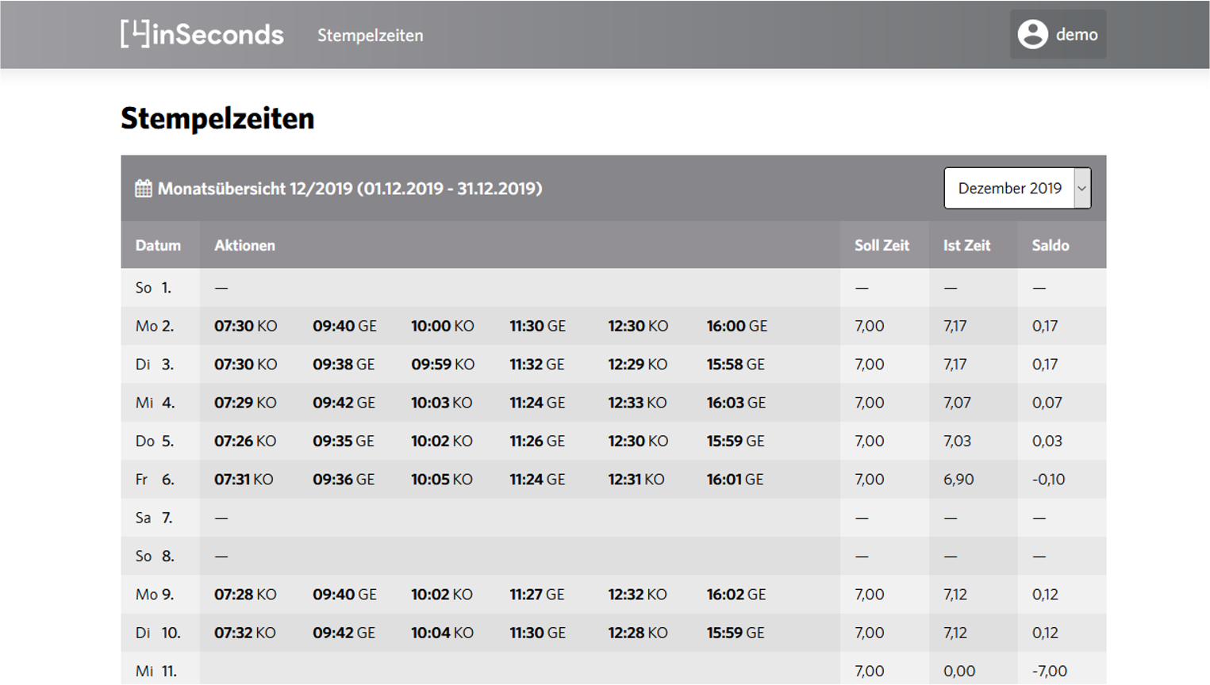Click the 15:58 GE entry on Di 3.
1210x685 pixels.
tap(736, 365)
